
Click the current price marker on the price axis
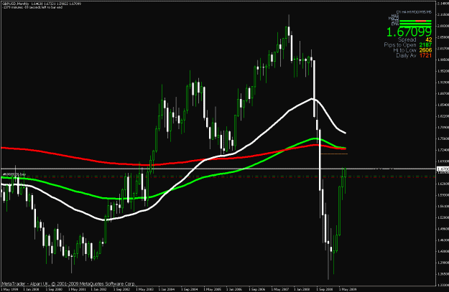point(443,169)
